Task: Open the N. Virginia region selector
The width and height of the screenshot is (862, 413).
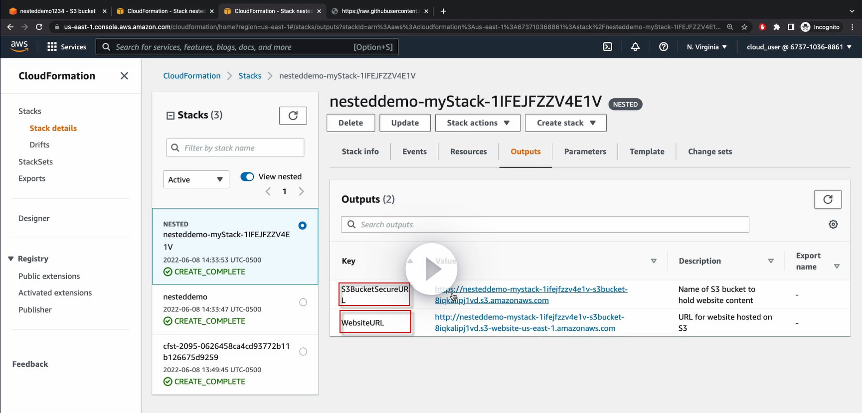Action: point(706,47)
